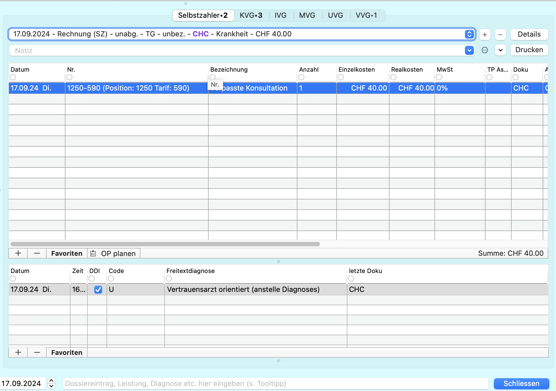Open the UVG tab
This screenshot has height=391, width=556.
point(335,15)
